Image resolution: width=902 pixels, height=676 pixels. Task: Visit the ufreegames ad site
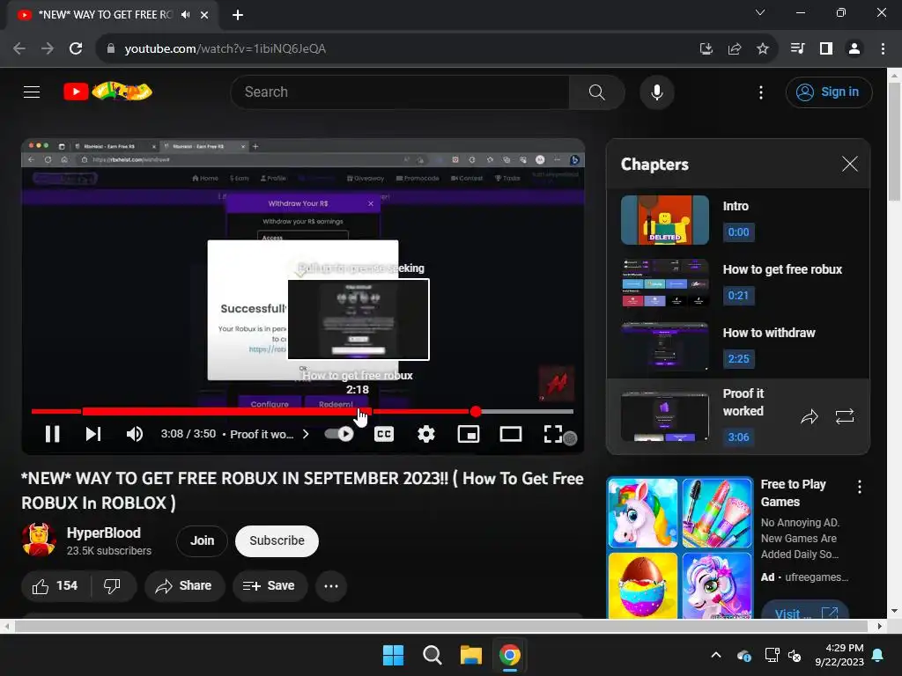click(x=805, y=611)
